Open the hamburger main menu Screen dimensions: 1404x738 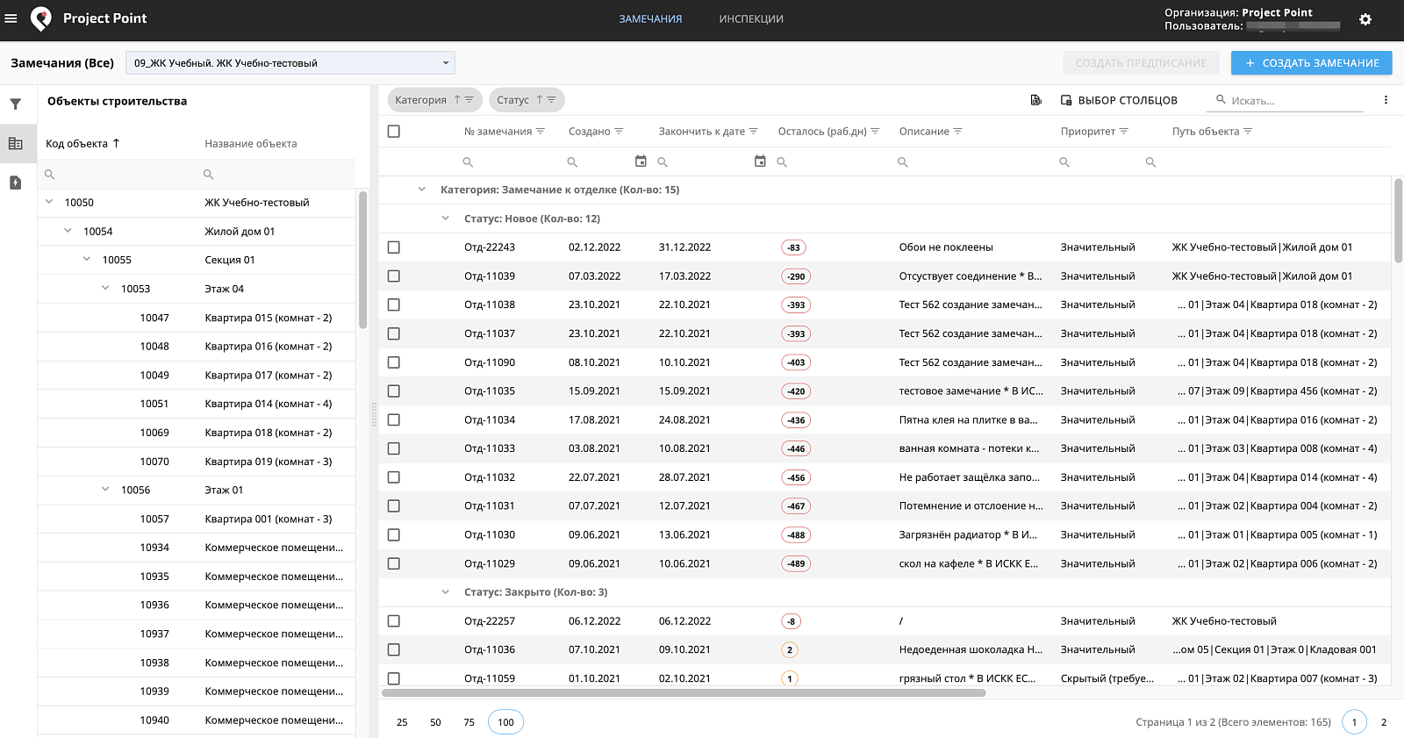[x=11, y=18]
